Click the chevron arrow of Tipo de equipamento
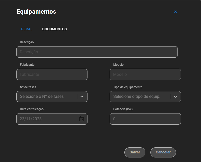The image size is (201, 162). [x=175, y=97]
